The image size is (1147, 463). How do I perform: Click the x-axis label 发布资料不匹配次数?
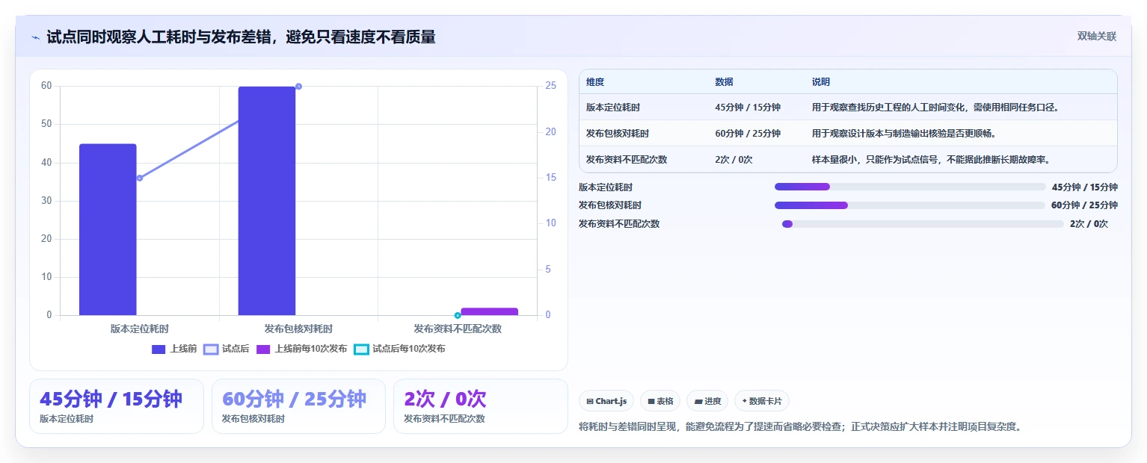tap(458, 329)
